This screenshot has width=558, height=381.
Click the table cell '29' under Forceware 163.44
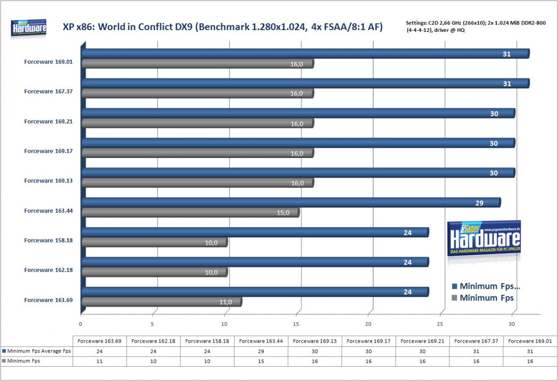tap(261, 351)
